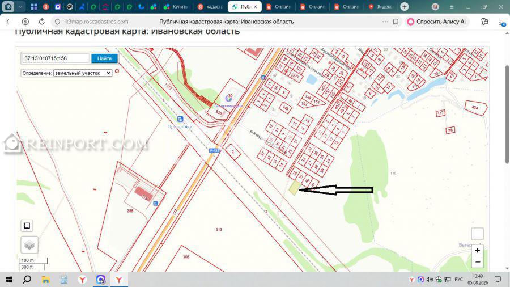Click Спросить Алису AI button
Image resolution: width=510 pixels, height=287 pixels.
(437, 22)
